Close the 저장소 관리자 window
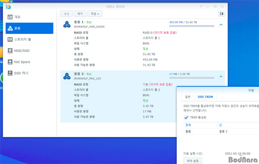 click(222, 6)
